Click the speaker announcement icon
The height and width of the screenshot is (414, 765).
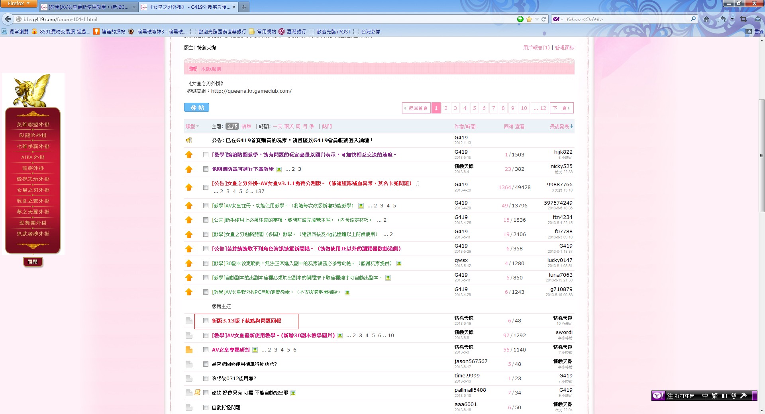click(x=189, y=140)
